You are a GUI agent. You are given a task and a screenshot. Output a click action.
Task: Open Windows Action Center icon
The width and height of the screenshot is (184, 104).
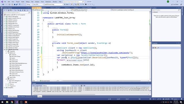coord(181,102)
